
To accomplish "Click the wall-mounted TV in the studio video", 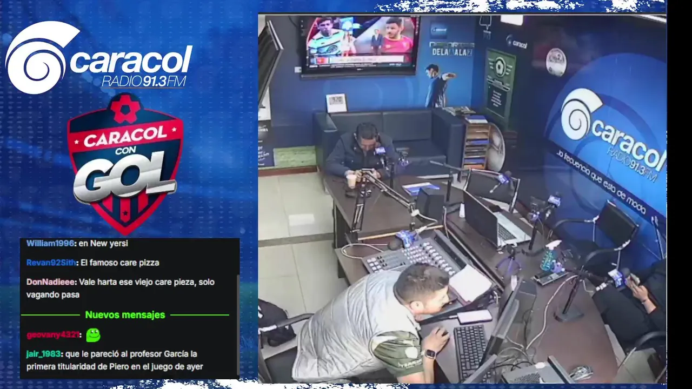I will coord(360,45).
